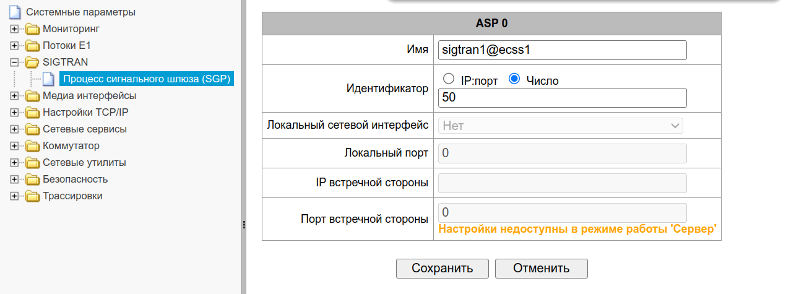Viewport: 799px width, 294px height.
Task: Click the Потоки E1 folder icon
Action: [x=32, y=45]
